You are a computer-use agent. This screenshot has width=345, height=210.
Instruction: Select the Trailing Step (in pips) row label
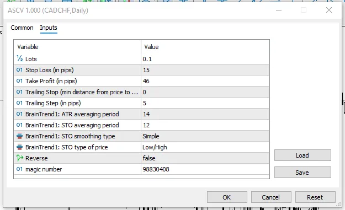click(x=53, y=103)
